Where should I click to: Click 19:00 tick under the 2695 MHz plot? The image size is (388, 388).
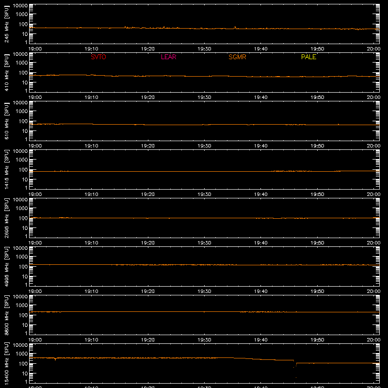[35, 243]
